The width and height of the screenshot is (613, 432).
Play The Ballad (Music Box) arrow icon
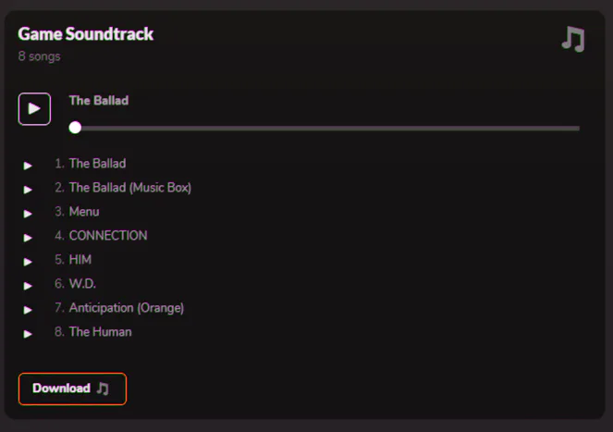(28, 190)
